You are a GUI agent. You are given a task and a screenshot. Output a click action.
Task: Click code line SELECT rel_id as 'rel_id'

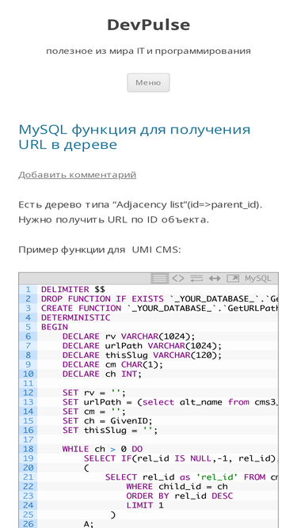pyautogui.click(x=192, y=477)
